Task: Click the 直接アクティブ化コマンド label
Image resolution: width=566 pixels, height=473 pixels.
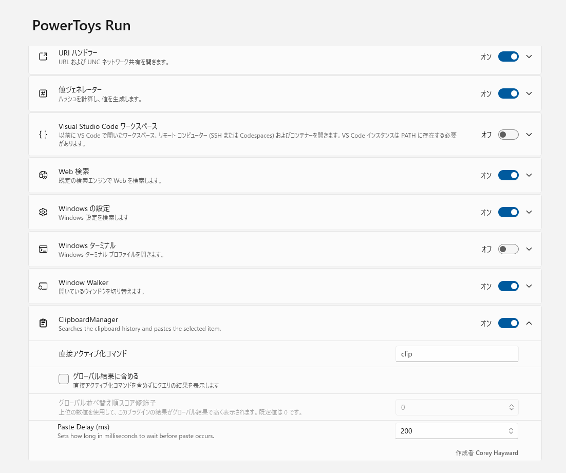Action: (x=93, y=353)
